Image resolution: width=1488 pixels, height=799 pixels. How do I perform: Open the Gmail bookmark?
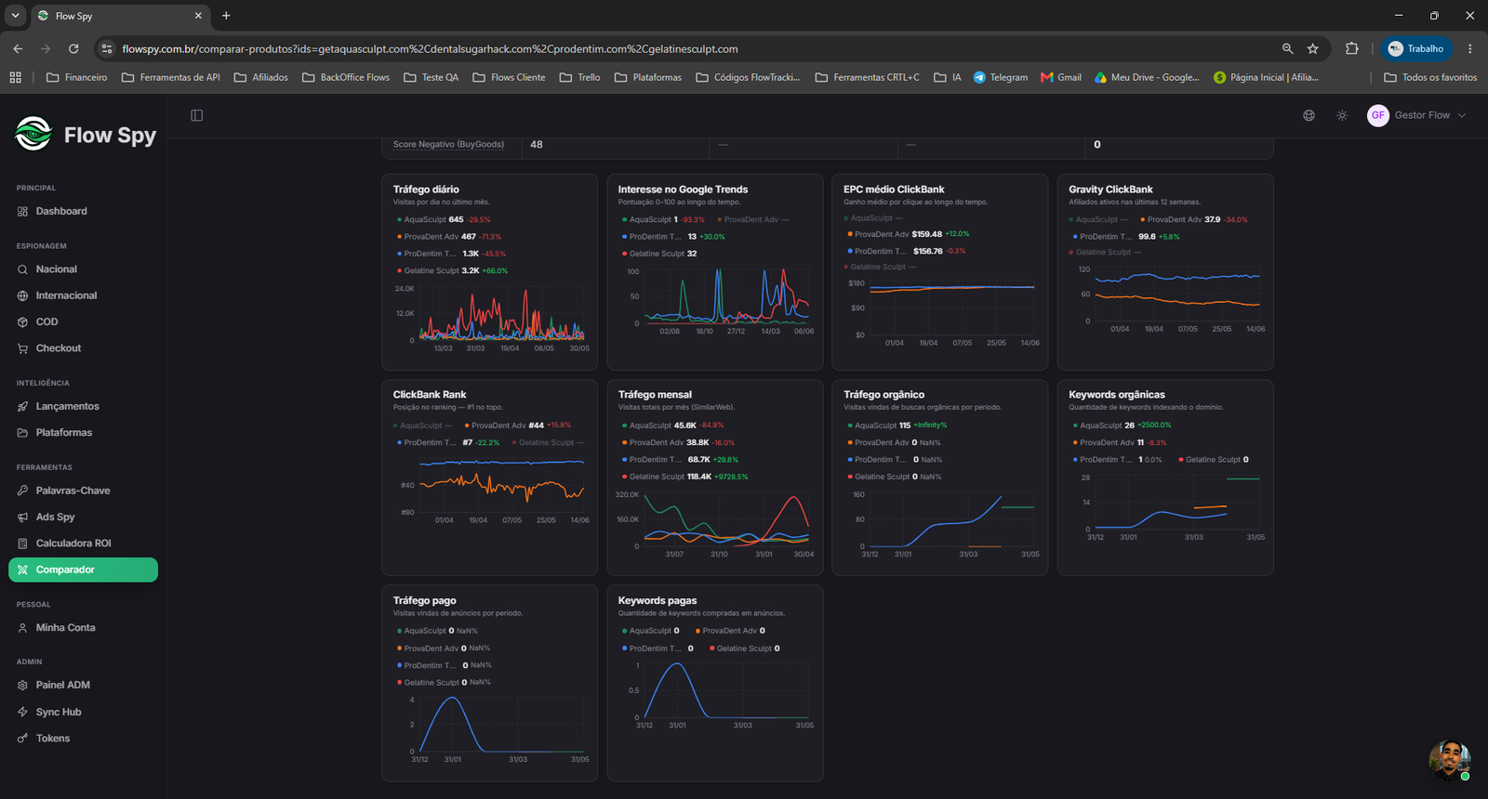tap(1061, 77)
